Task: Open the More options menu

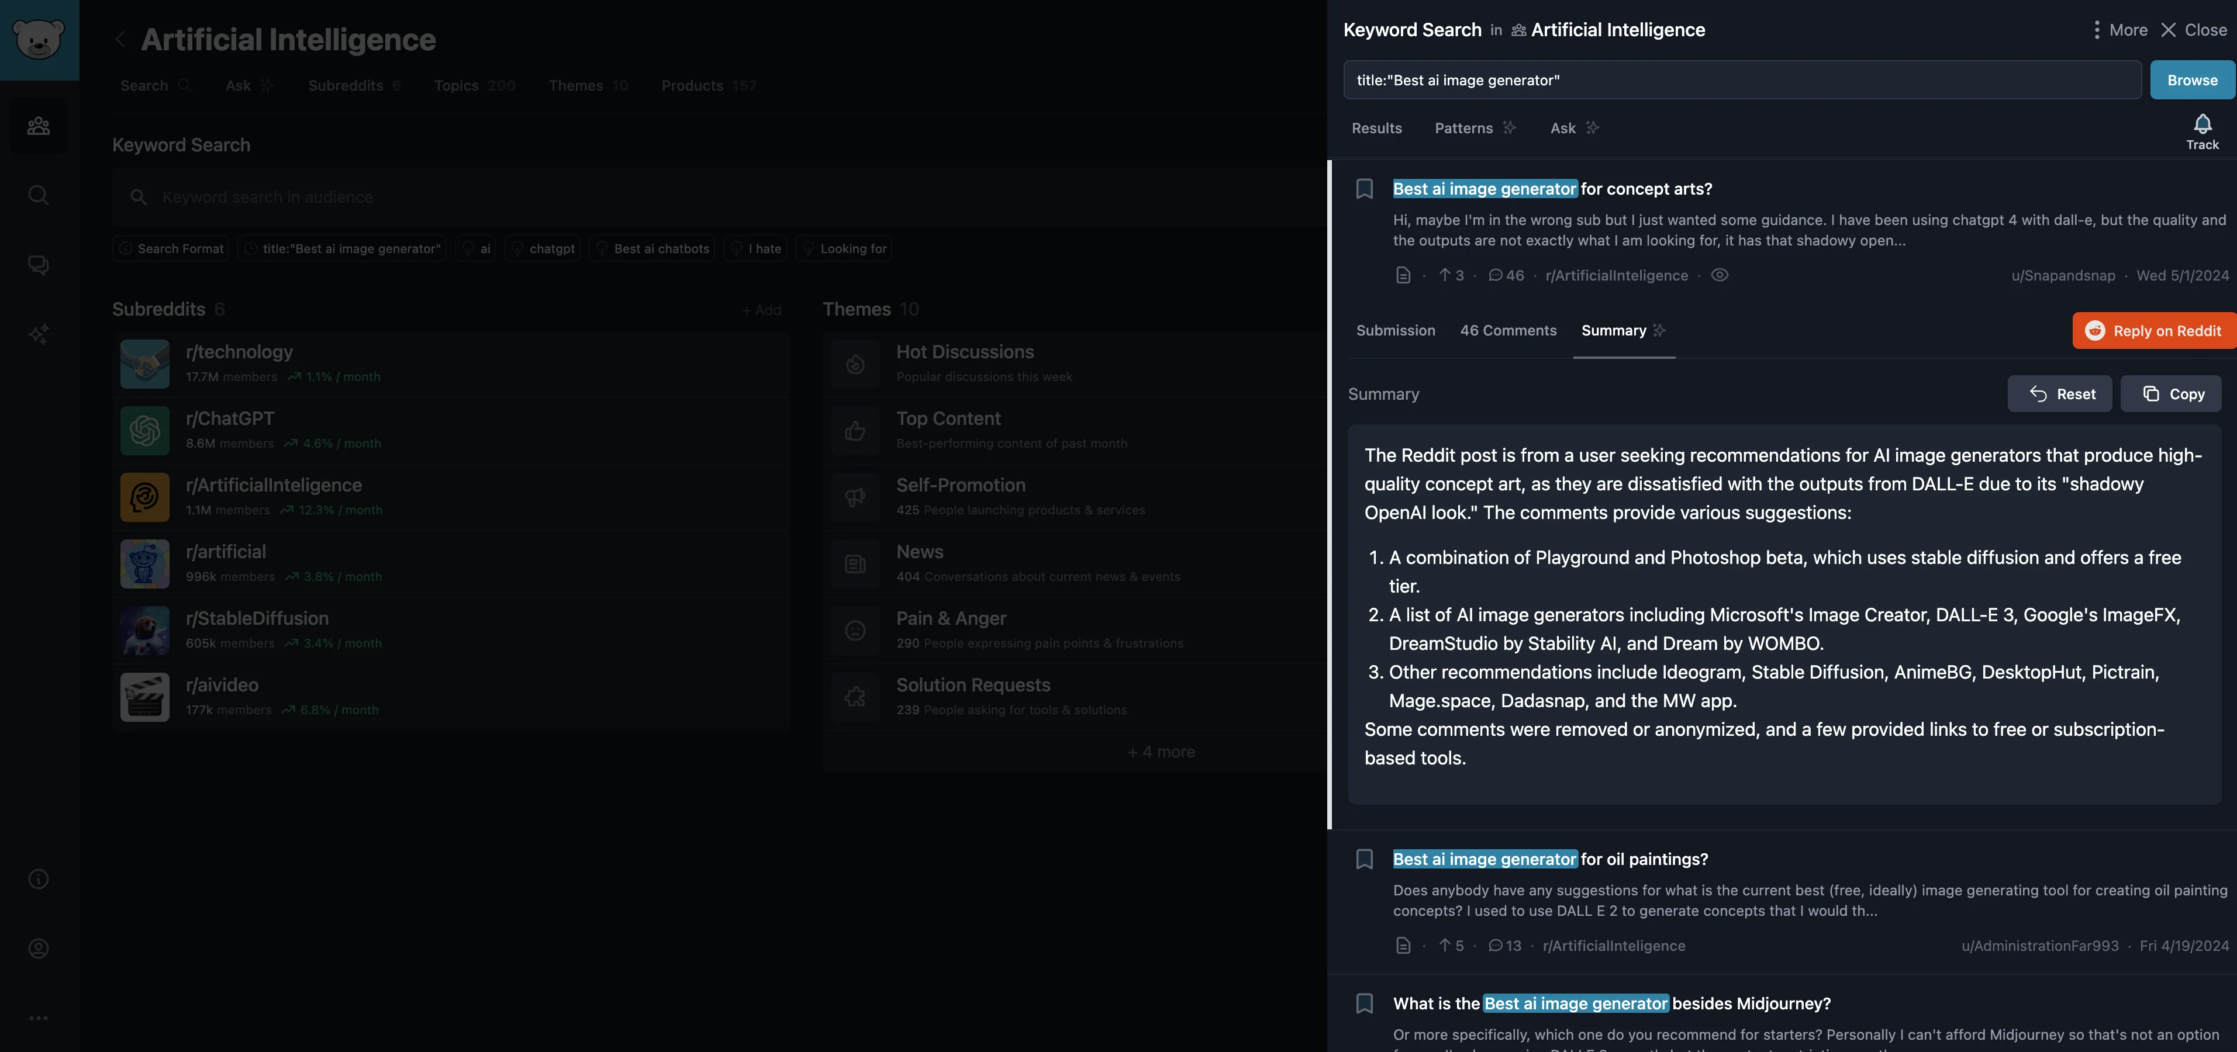Action: (2118, 29)
